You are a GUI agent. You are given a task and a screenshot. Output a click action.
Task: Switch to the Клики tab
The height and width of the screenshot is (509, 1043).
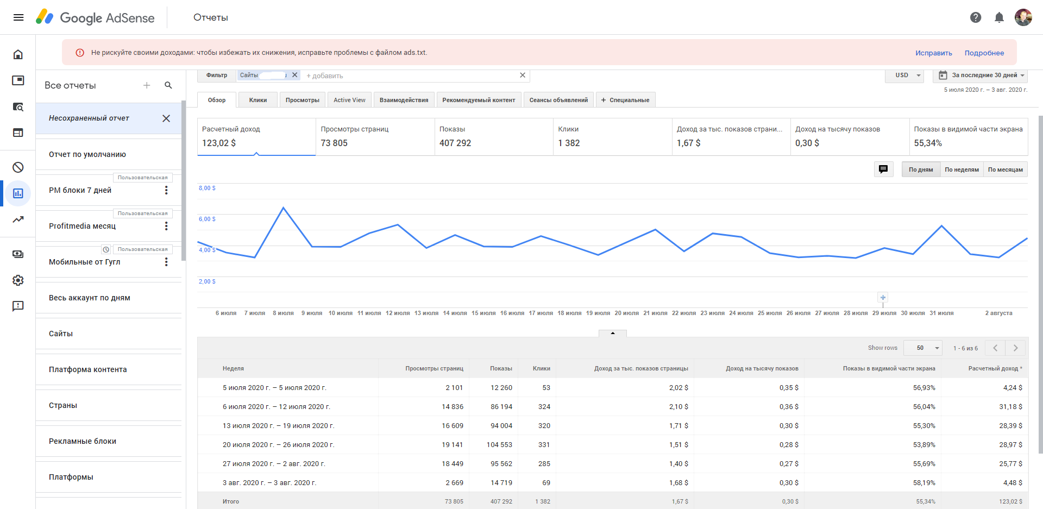pyautogui.click(x=258, y=100)
